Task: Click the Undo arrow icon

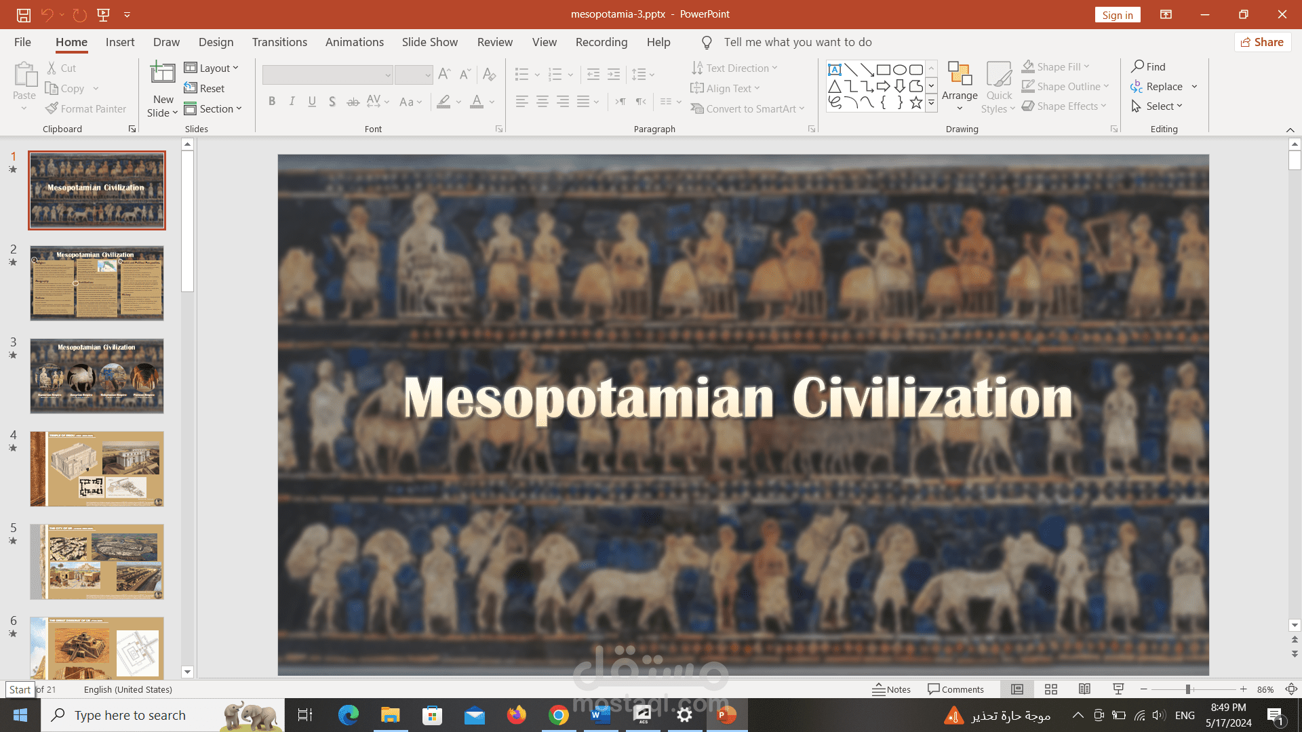Action: point(47,14)
